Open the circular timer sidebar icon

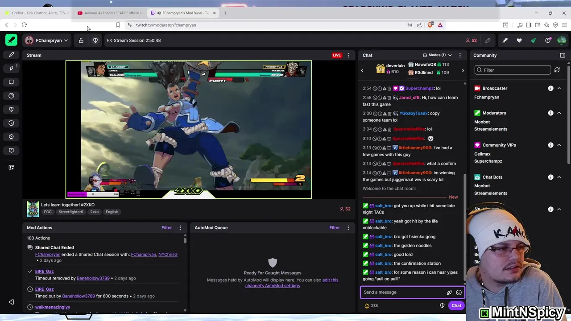pyautogui.click(x=11, y=95)
